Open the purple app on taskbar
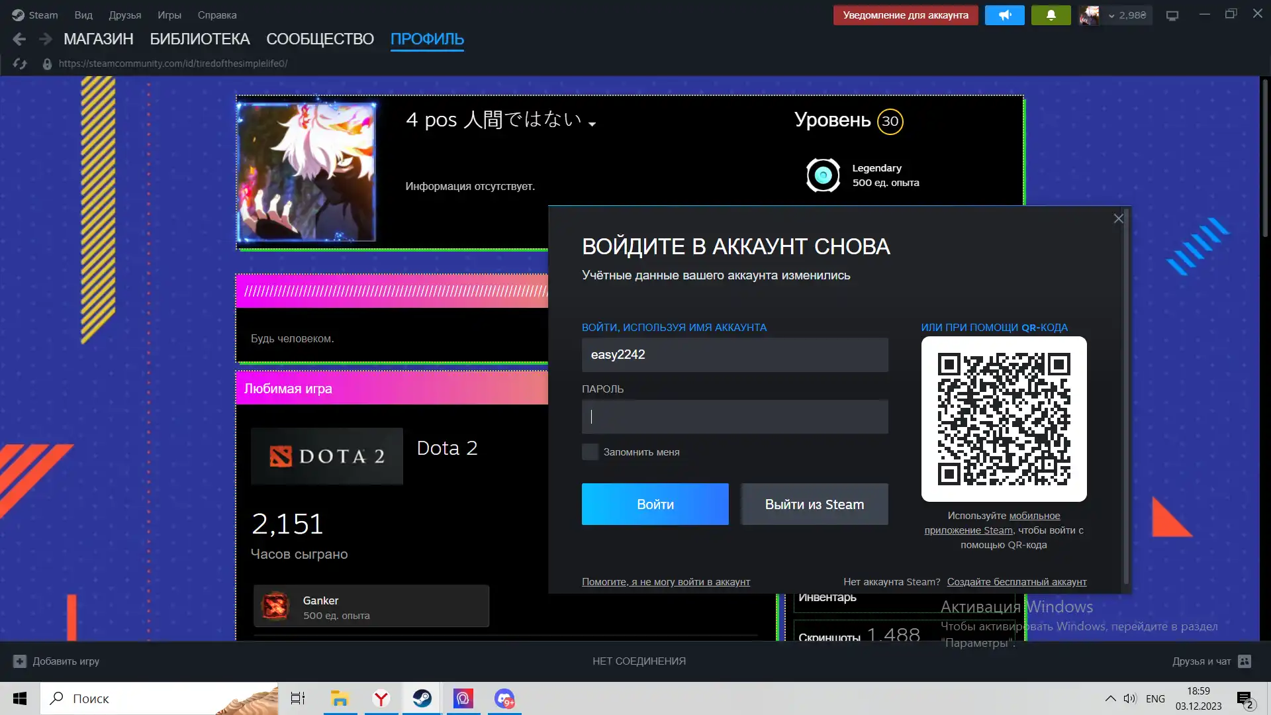1271x715 pixels. click(463, 698)
